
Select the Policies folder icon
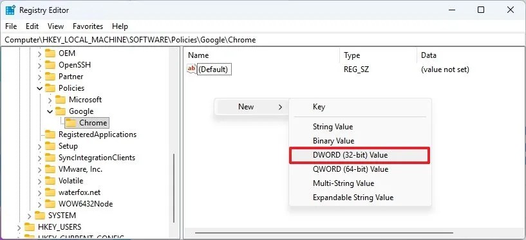[50, 88]
